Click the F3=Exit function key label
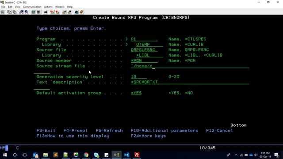Viewport: 283px width, 159px height. click(46, 131)
